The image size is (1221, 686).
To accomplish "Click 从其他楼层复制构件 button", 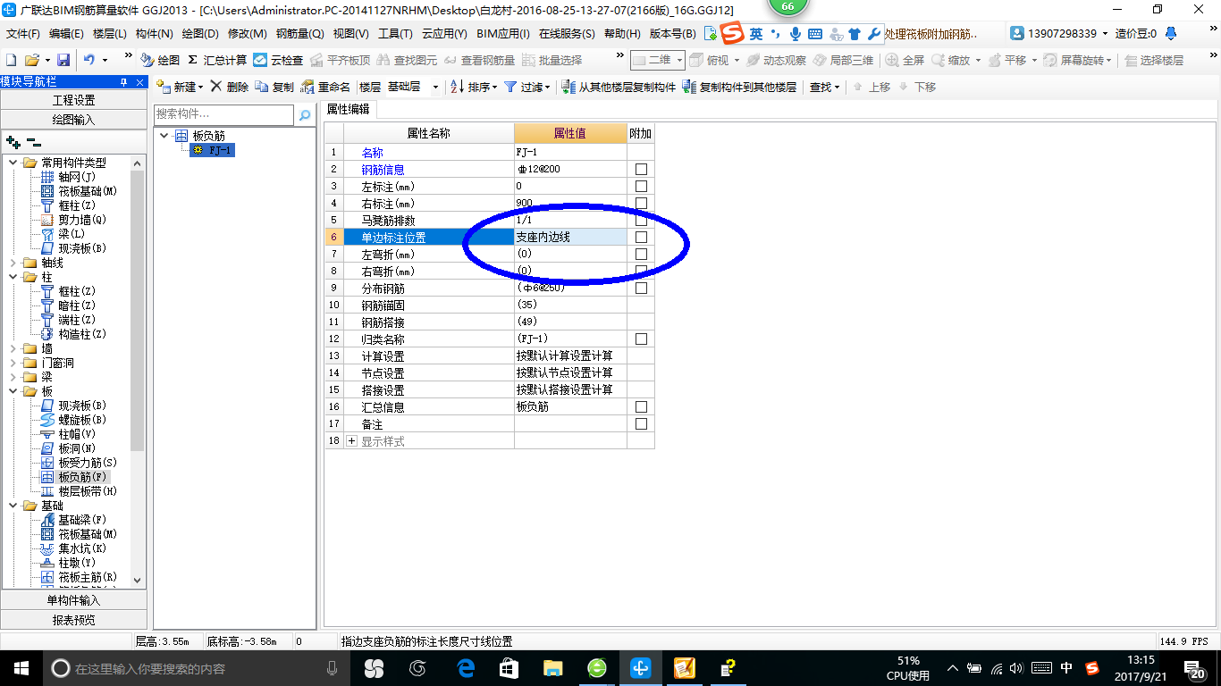I will 619,87.
